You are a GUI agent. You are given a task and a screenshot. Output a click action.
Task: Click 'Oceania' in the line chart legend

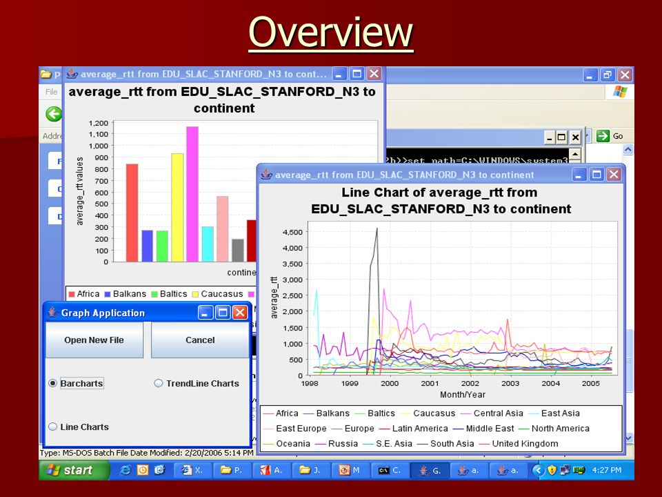pos(293,444)
